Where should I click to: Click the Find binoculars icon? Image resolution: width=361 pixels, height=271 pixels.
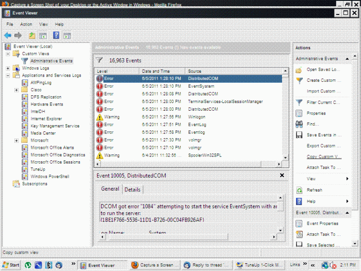(299, 124)
